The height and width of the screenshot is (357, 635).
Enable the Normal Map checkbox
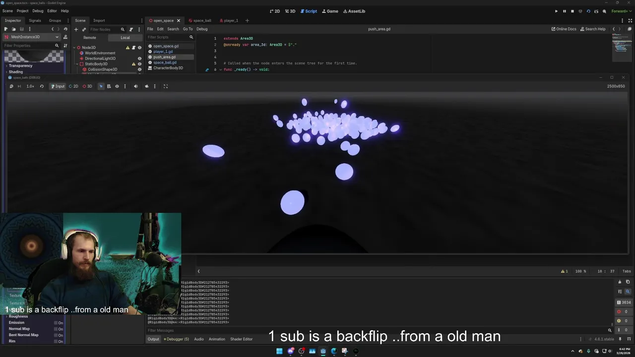(x=56, y=329)
